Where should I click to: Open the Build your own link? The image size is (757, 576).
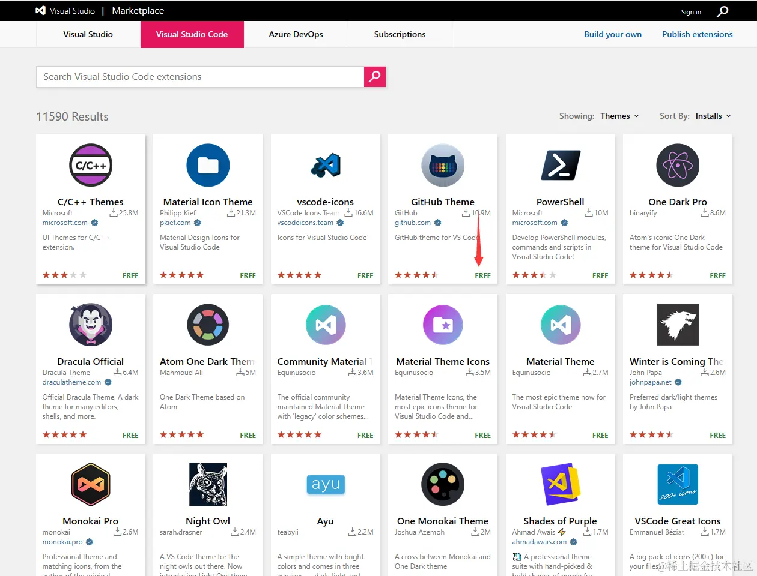coord(613,34)
